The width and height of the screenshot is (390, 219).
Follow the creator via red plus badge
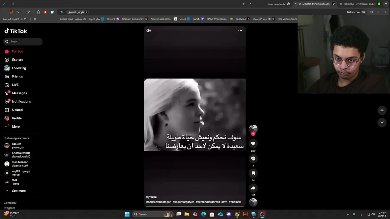[253, 134]
